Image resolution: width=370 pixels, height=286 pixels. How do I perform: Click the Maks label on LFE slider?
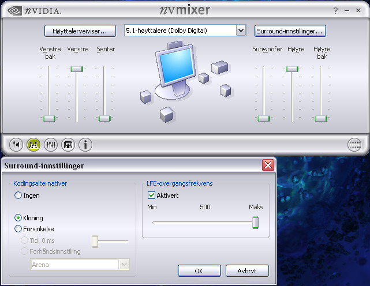click(256, 207)
